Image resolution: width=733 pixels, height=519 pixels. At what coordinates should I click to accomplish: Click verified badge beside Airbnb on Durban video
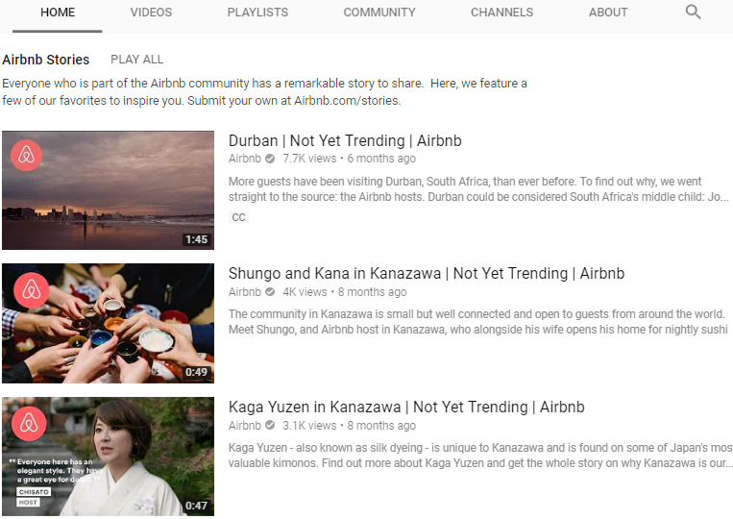pyautogui.click(x=270, y=159)
